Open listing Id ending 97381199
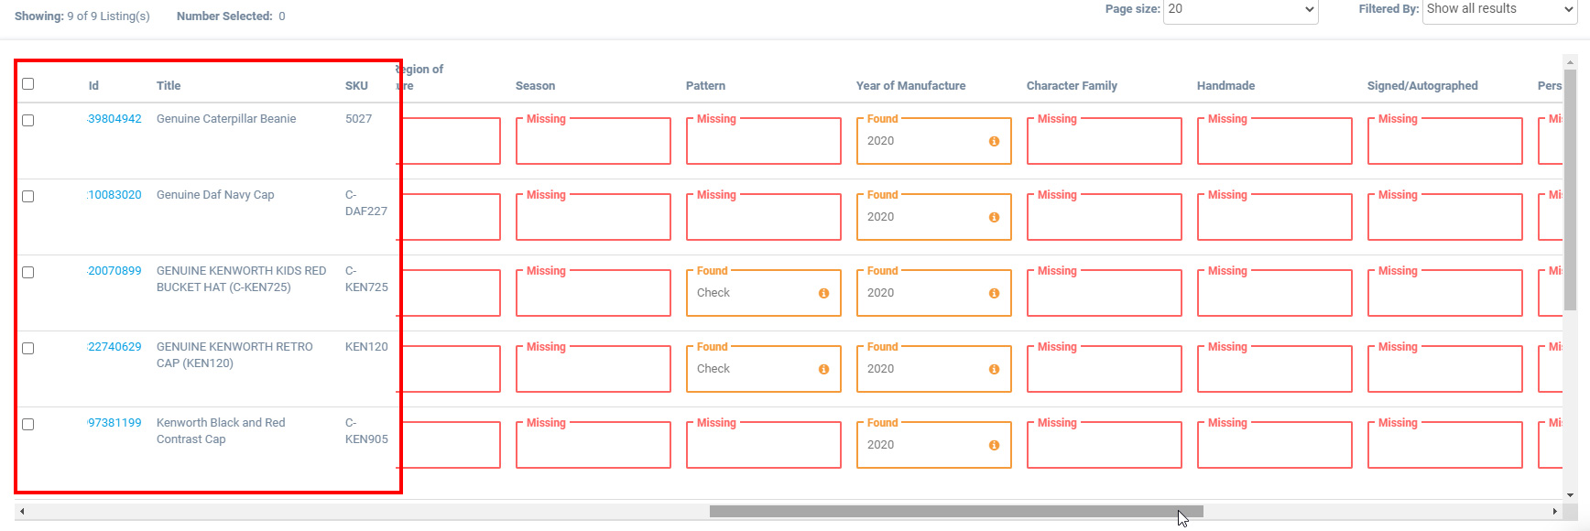Screen dimensions: 1590x531 tap(114, 423)
